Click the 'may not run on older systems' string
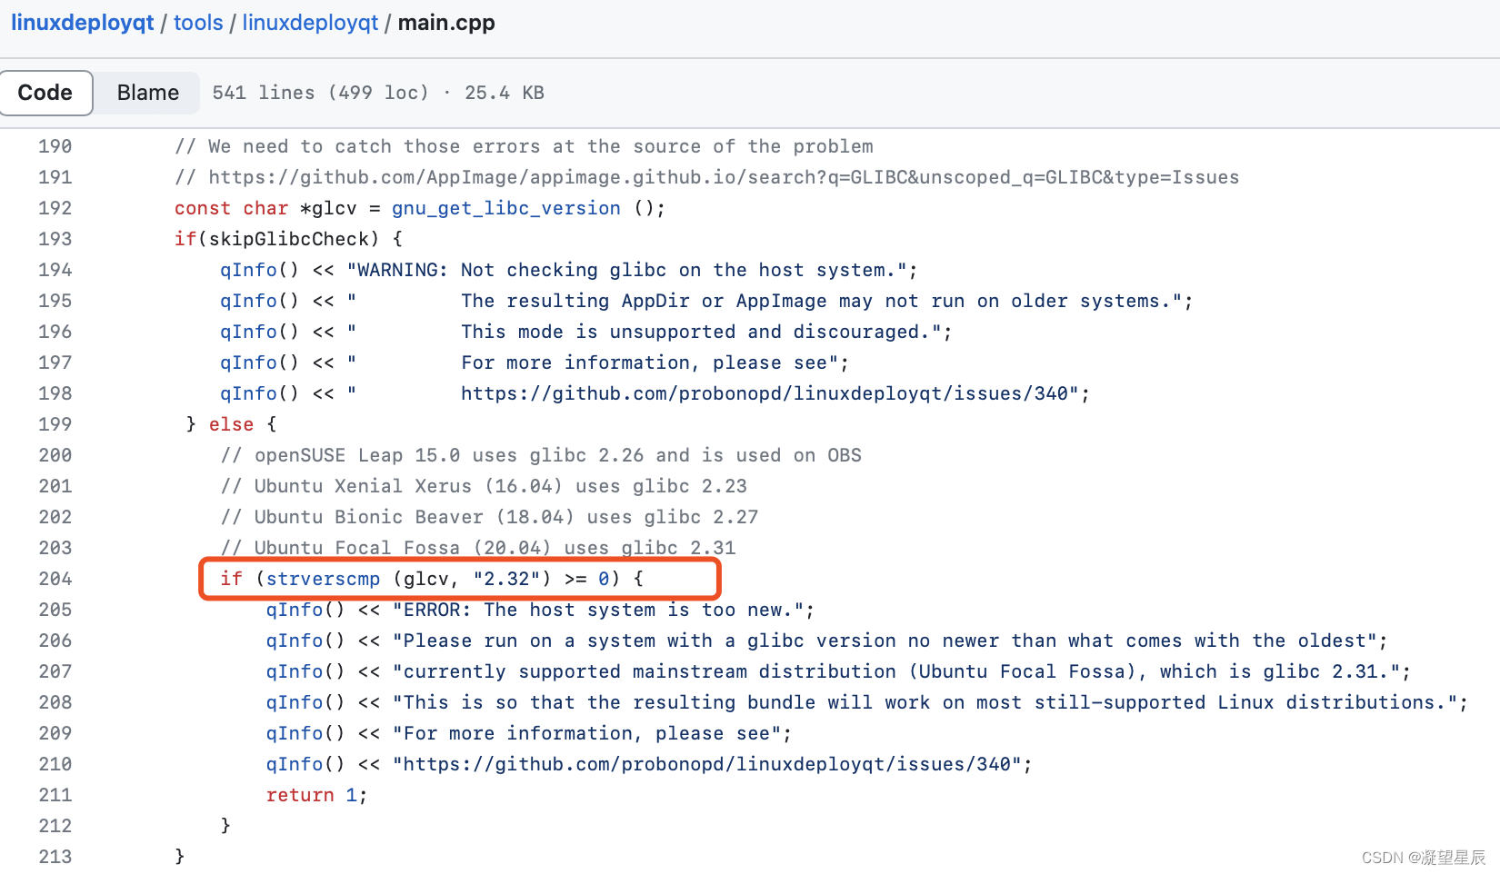Viewport: 1500px width, 874px height. (x=765, y=301)
